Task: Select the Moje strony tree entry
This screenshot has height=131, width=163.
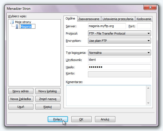Action: [x=23, y=22]
